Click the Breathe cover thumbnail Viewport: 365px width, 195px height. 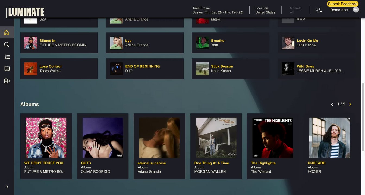[x=202, y=43]
